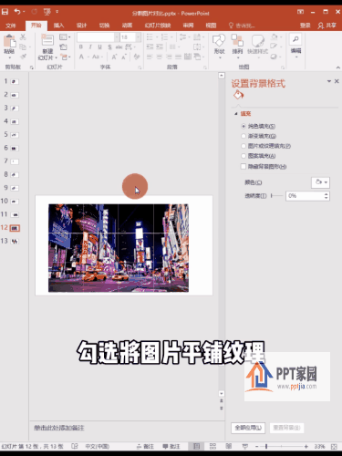
Task: Click the Apply to All button
Action: coord(248,428)
